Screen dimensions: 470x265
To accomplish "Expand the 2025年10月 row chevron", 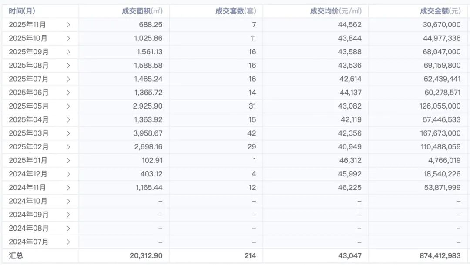I will coord(68,38).
